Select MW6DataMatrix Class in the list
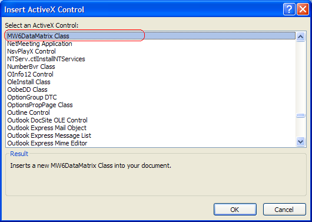This screenshot has height=222, width=312. (151, 36)
